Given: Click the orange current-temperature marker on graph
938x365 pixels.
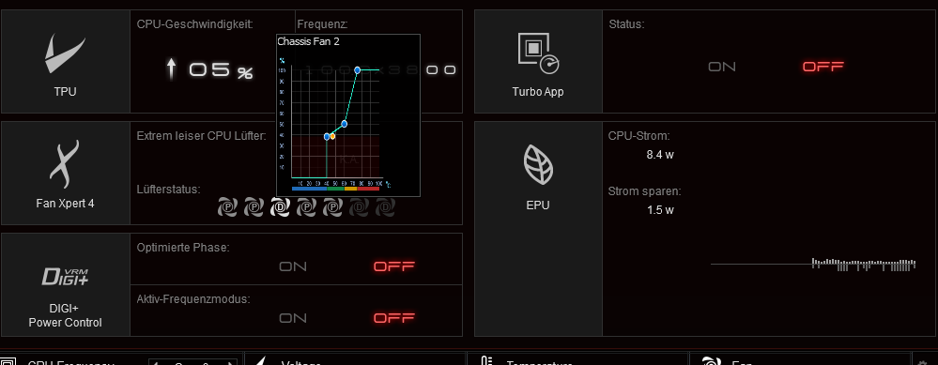Looking at the screenshot, I should pos(332,137).
